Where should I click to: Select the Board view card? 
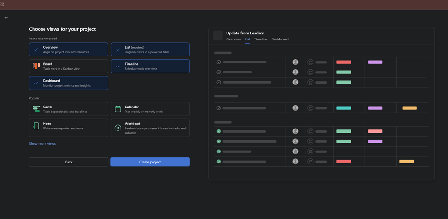68,66
